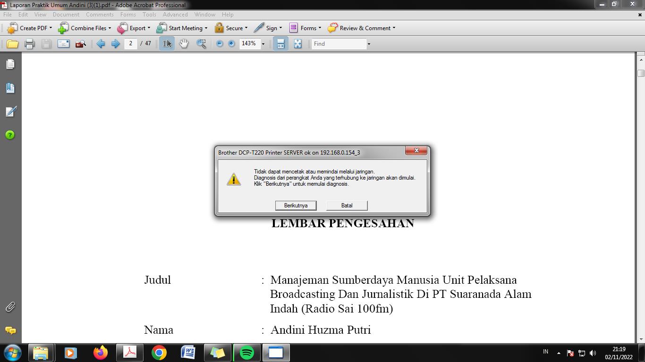The height and width of the screenshot is (362, 645).
Task: Open the Advanced menu
Action: point(175,15)
